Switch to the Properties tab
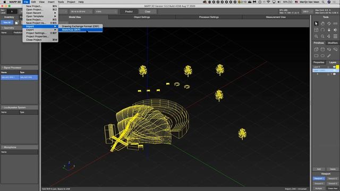Screen dimensions: 340x191 (x=319, y=63)
